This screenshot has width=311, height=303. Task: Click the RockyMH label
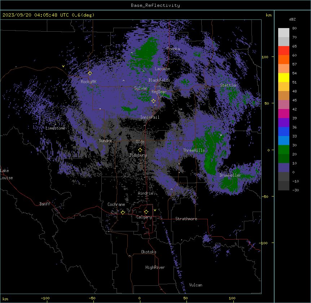tap(88, 82)
